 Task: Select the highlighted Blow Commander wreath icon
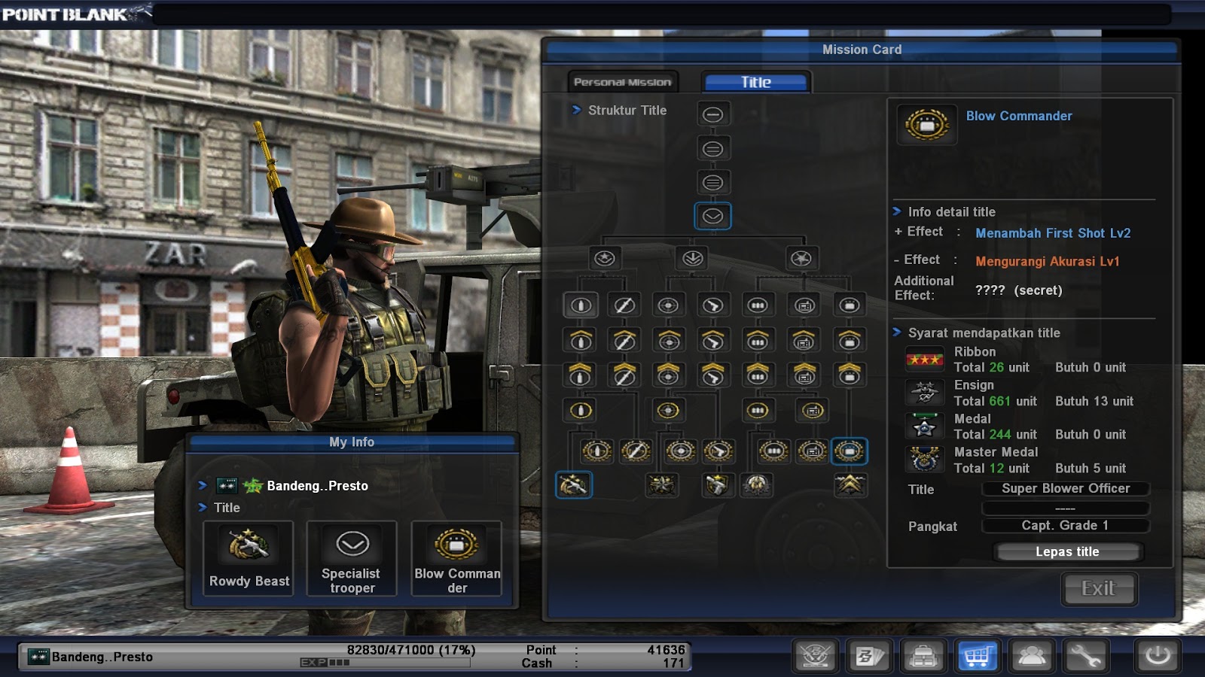[850, 451]
